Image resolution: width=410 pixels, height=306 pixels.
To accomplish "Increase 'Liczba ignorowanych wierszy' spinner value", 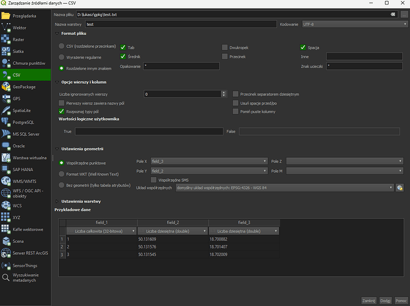I will click(x=225, y=92).
